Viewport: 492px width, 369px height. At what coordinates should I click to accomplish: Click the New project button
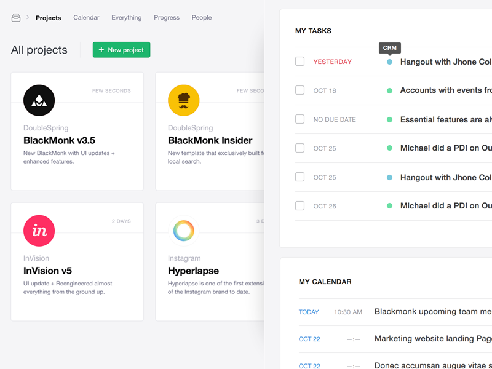(121, 50)
